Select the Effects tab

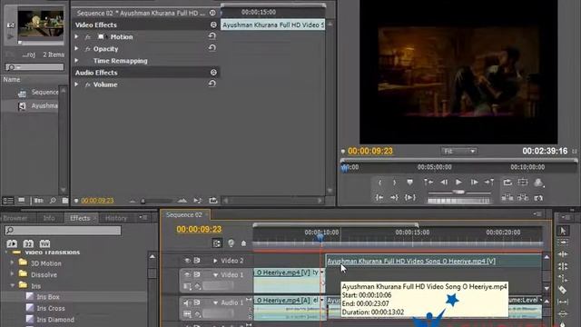(80, 218)
